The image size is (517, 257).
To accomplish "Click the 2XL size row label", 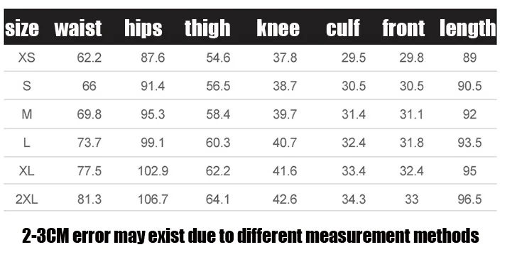I will pyautogui.click(x=27, y=199).
